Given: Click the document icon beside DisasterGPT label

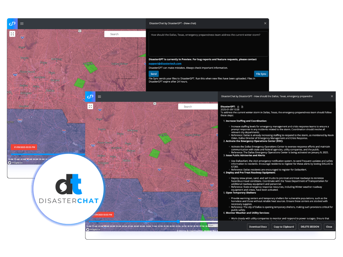Looking at the screenshot, I should click(x=242, y=107).
